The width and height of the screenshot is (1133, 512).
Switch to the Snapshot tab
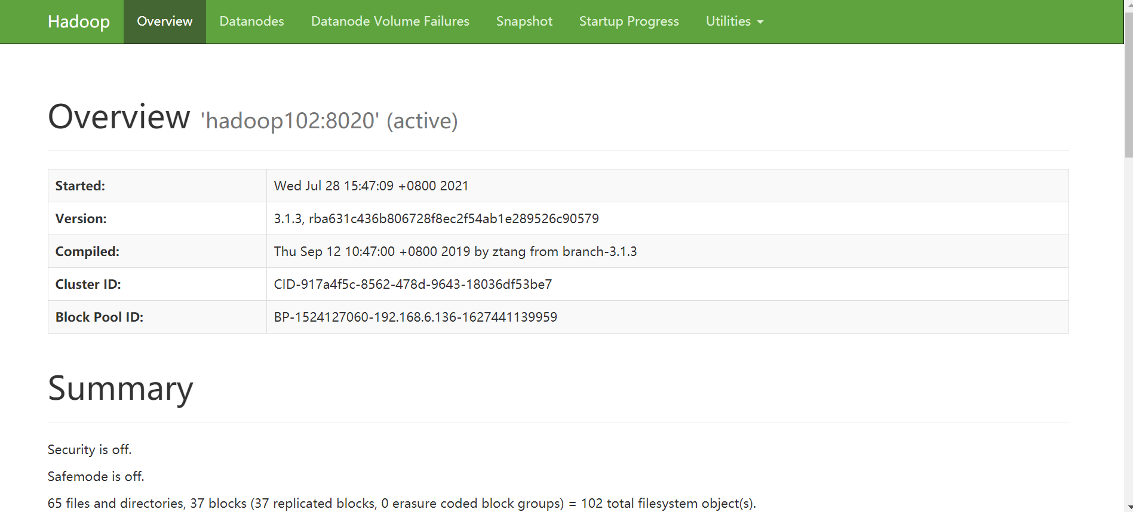click(524, 21)
